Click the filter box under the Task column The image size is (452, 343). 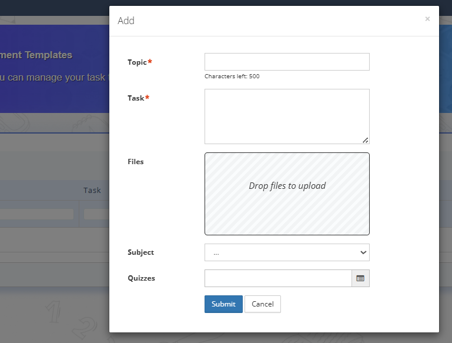(96, 214)
